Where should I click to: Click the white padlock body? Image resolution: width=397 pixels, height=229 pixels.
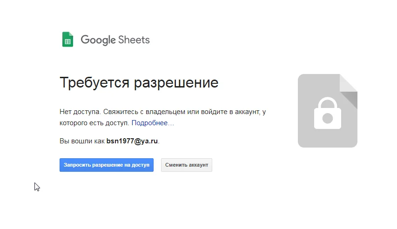[328, 119]
